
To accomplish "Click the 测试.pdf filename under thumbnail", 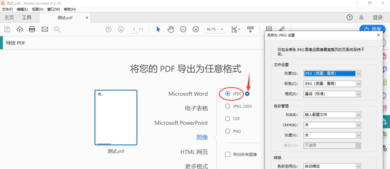I will coord(116,151).
